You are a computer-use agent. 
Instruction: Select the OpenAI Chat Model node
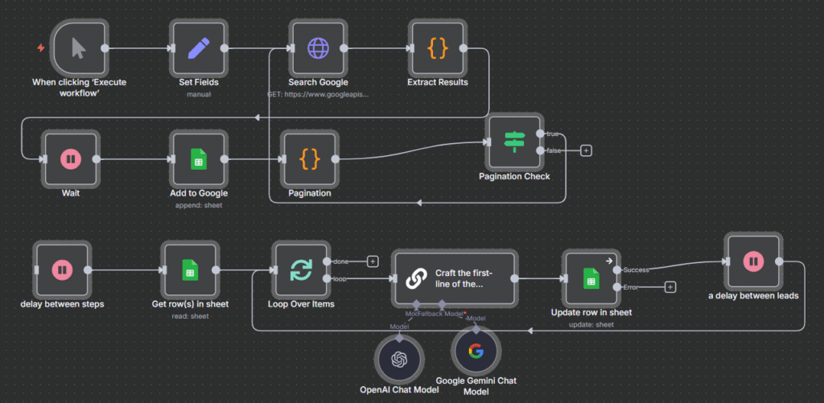click(400, 359)
